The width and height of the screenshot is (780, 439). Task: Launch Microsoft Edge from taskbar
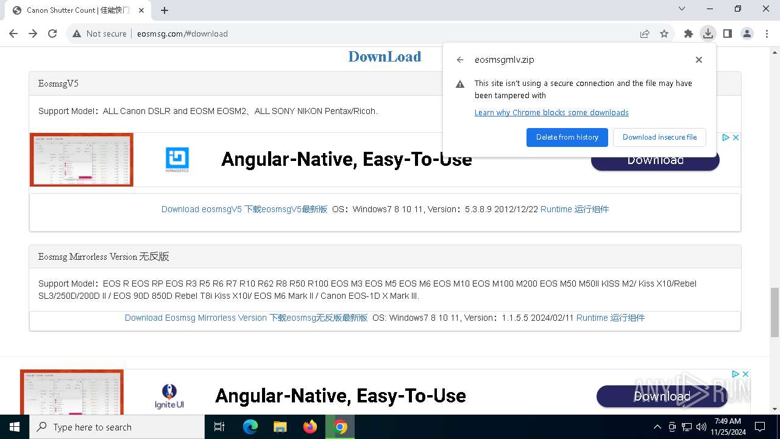click(x=250, y=427)
